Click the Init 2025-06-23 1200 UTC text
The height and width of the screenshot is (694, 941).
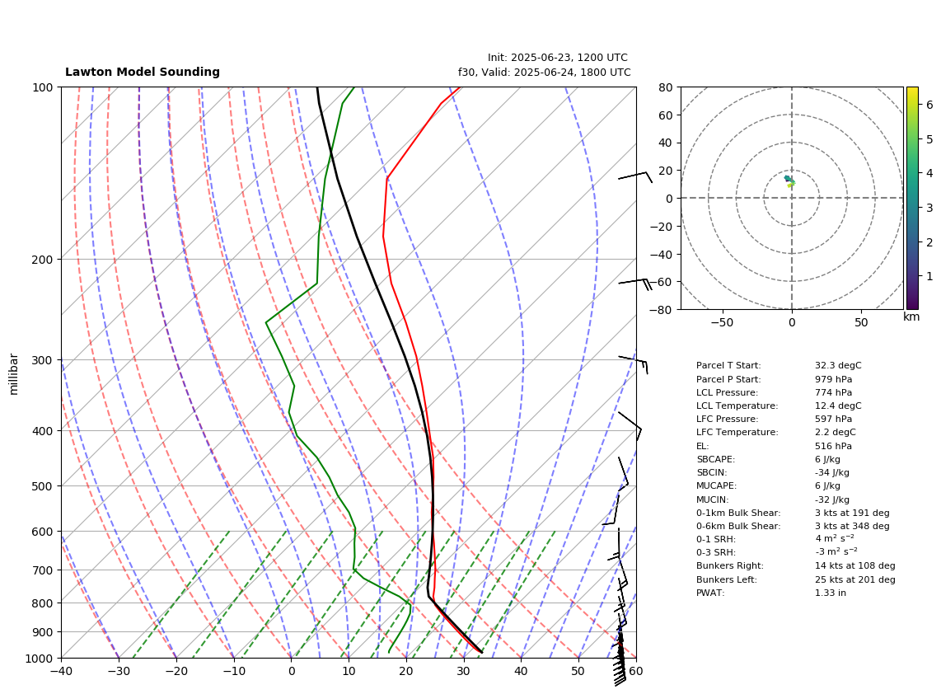click(558, 58)
